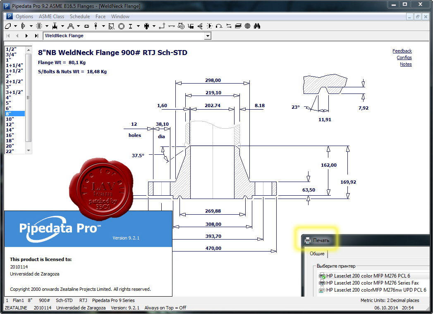Viewport: 433px width, 314px height.
Task: Jump to last record arrow
Action: point(36,36)
